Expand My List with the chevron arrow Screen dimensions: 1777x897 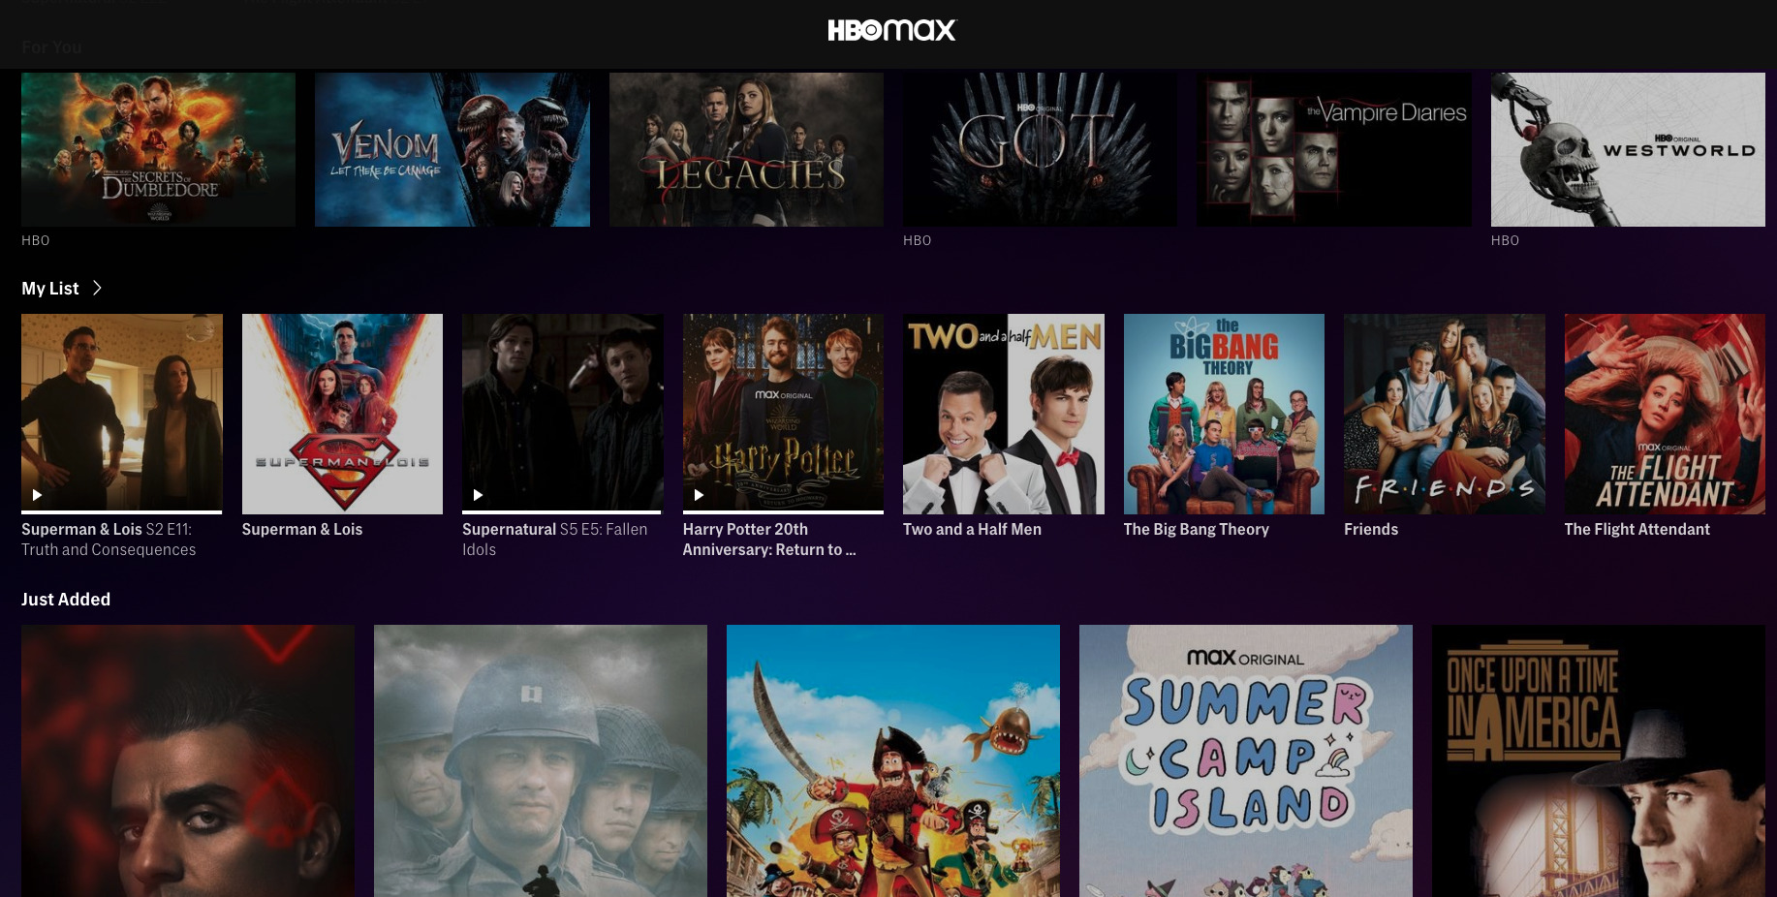coord(97,288)
